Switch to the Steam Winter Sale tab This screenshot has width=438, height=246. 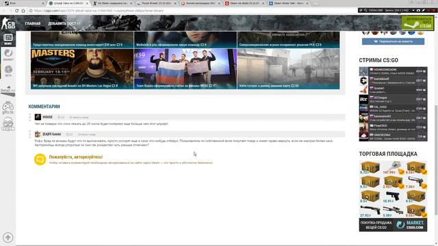[289, 3]
